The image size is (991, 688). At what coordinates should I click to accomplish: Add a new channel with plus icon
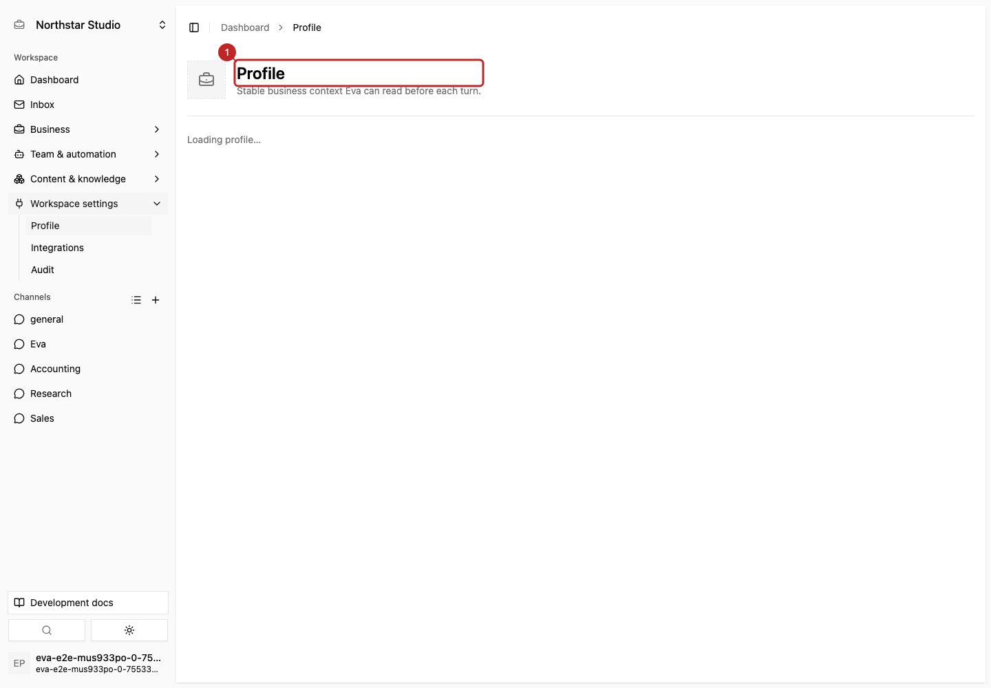(156, 300)
